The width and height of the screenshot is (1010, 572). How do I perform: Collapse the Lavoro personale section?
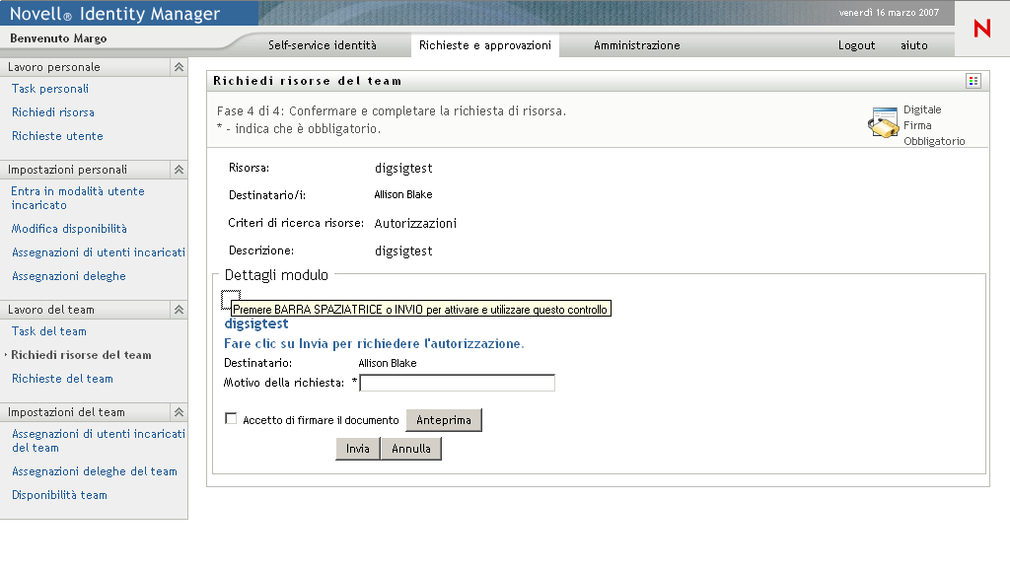[179, 67]
